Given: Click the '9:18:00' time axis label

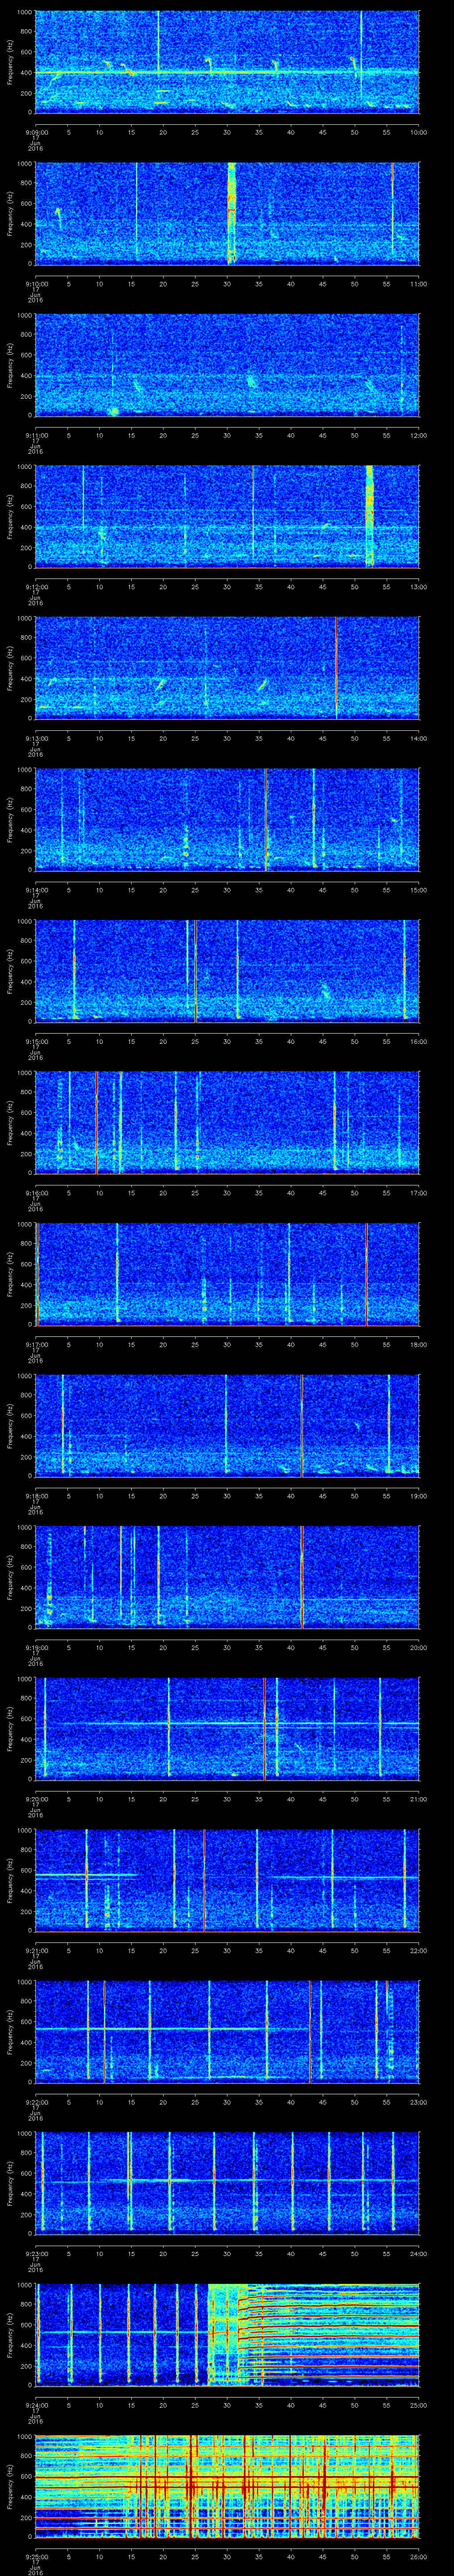Looking at the screenshot, I should (x=36, y=1496).
